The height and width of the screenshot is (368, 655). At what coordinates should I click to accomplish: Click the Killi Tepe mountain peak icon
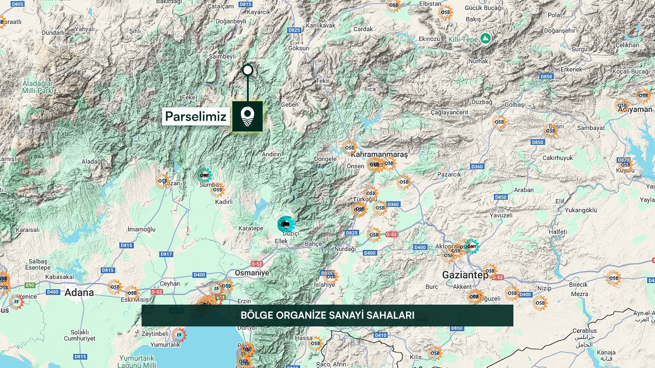pos(485,38)
